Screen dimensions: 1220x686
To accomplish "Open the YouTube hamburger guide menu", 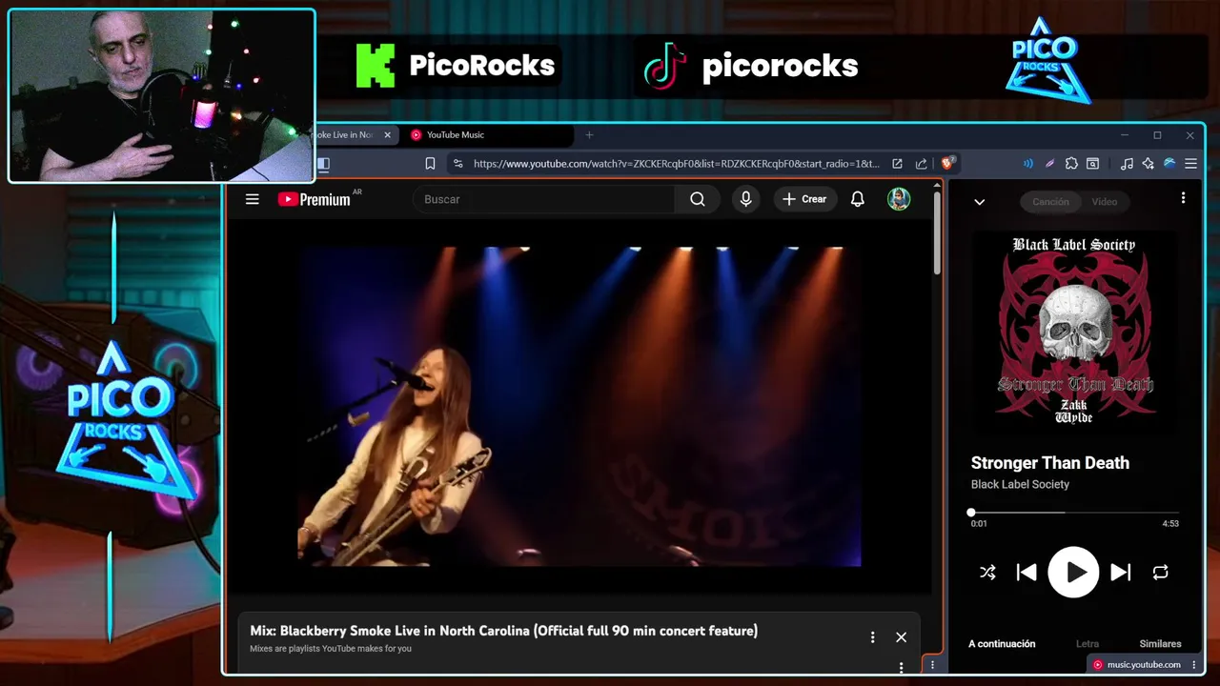I will [252, 199].
